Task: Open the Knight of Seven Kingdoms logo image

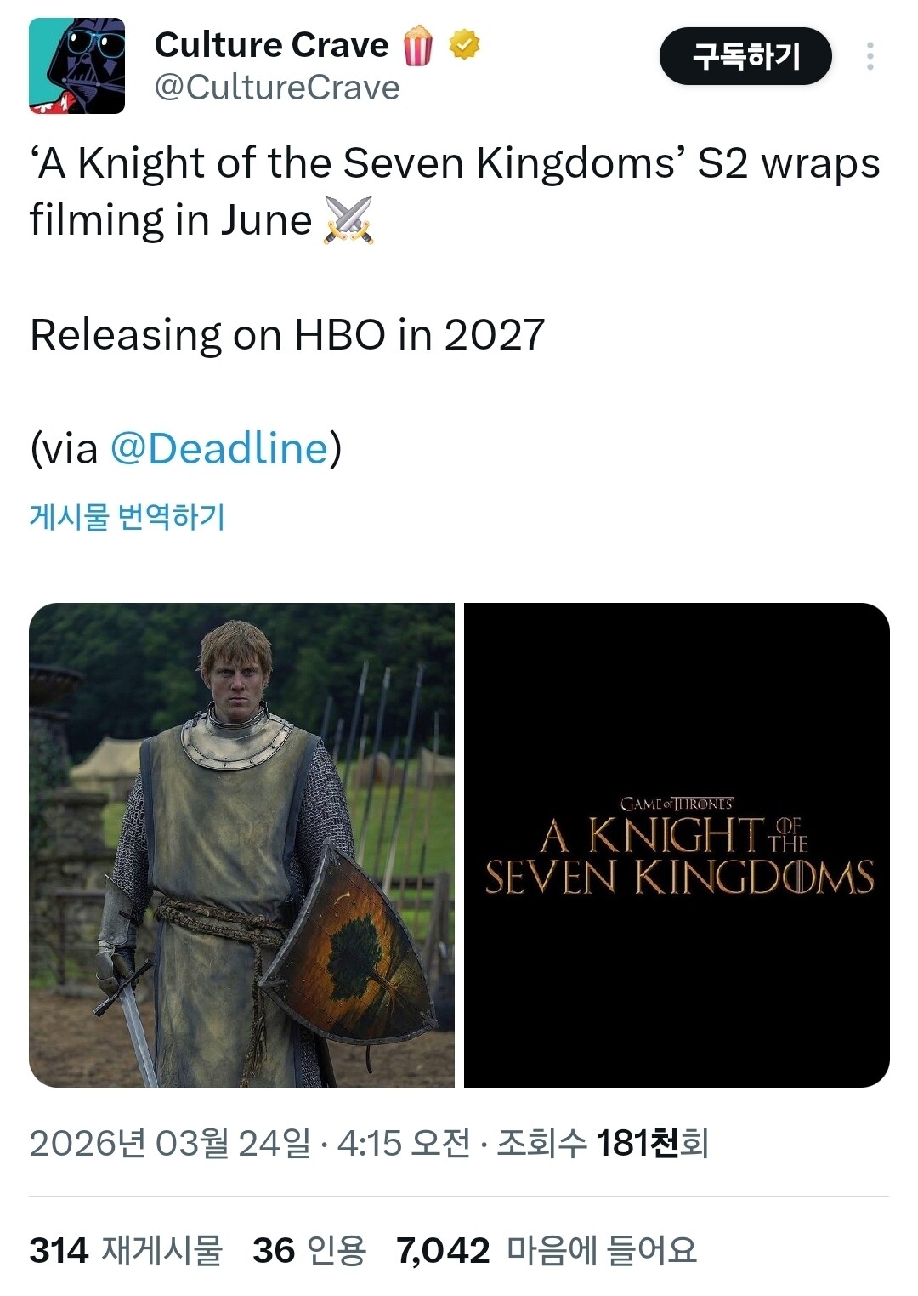Action: click(677, 844)
